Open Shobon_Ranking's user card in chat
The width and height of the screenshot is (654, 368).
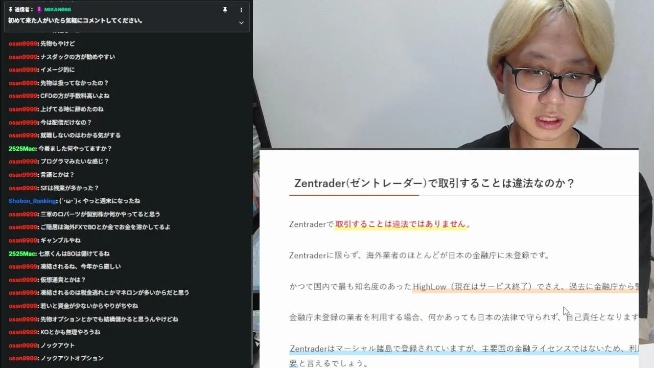32,201
